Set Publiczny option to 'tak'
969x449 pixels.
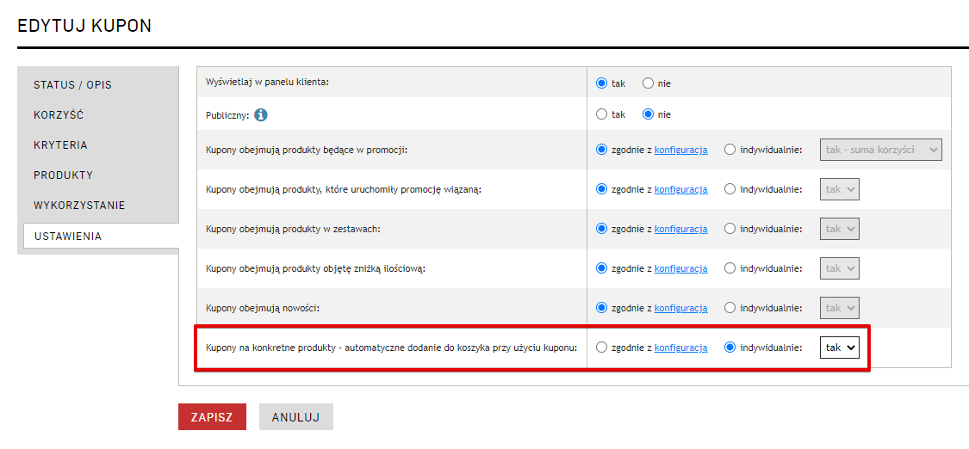coord(602,114)
